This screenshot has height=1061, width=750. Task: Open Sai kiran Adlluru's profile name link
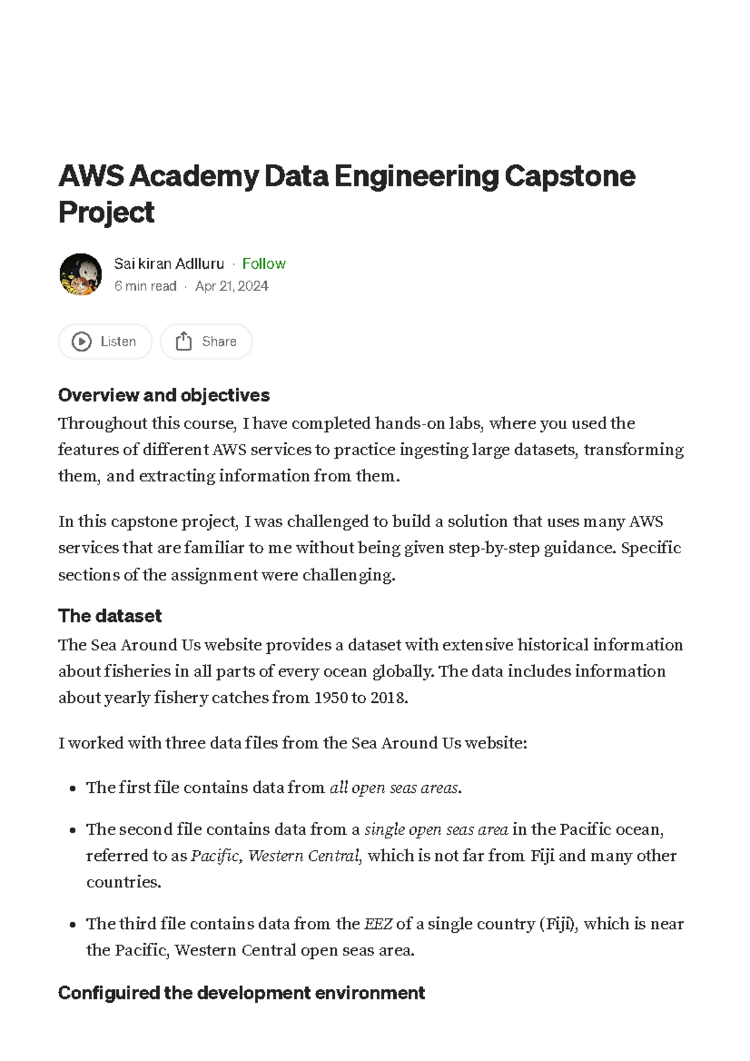point(169,264)
